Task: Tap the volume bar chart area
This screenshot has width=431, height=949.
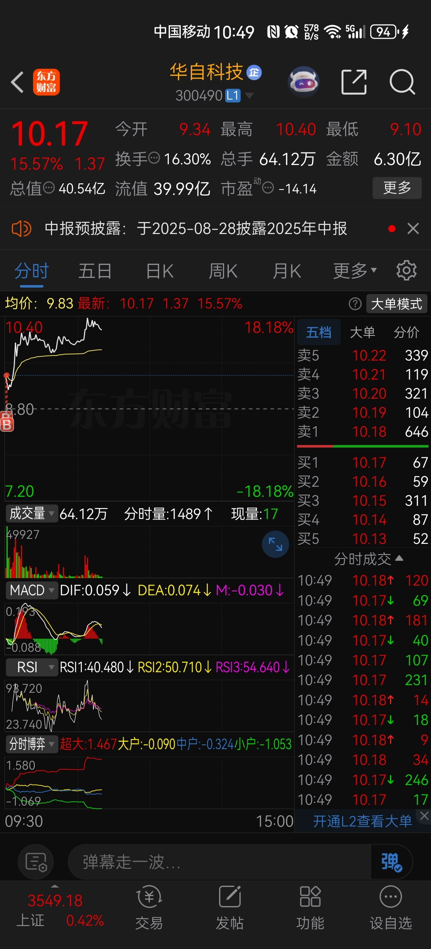Action: pos(149,552)
